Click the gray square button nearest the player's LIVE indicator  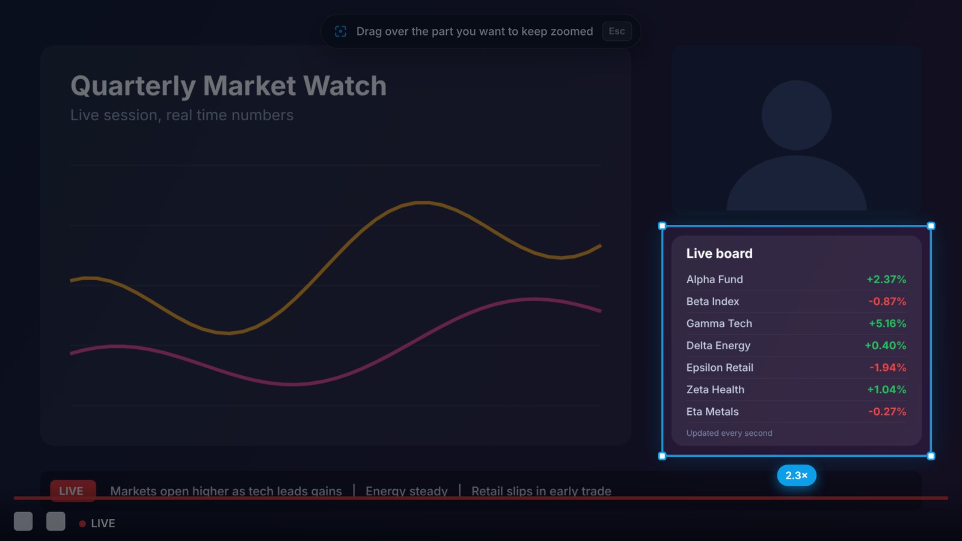pyautogui.click(x=56, y=521)
